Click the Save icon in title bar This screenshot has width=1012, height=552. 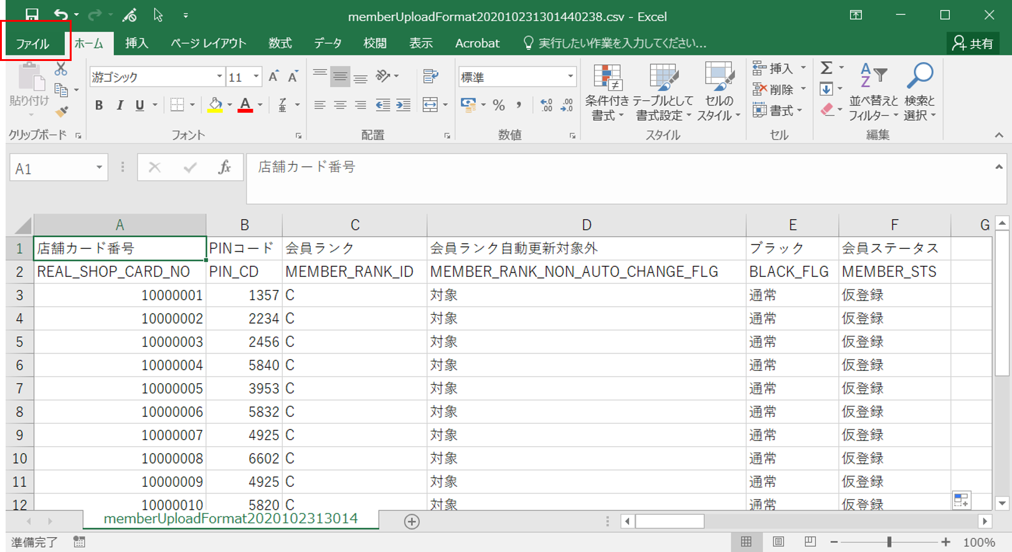[x=32, y=15]
